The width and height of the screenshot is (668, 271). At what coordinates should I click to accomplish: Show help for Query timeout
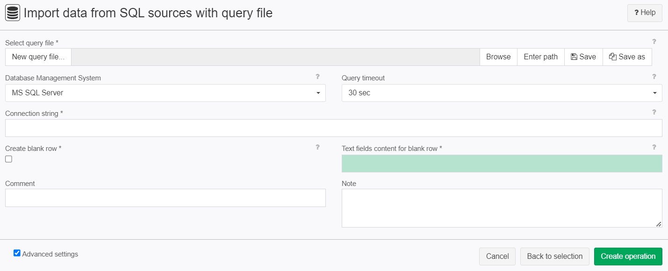click(654, 77)
